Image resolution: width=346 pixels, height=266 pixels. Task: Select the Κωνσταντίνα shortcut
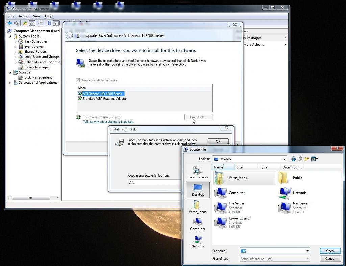(x=232, y=222)
